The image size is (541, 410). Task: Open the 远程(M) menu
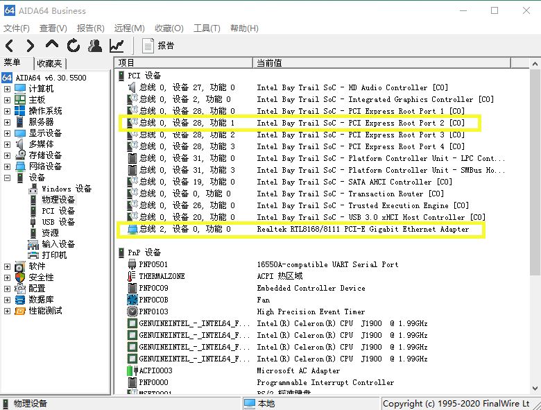[x=130, y=28]
